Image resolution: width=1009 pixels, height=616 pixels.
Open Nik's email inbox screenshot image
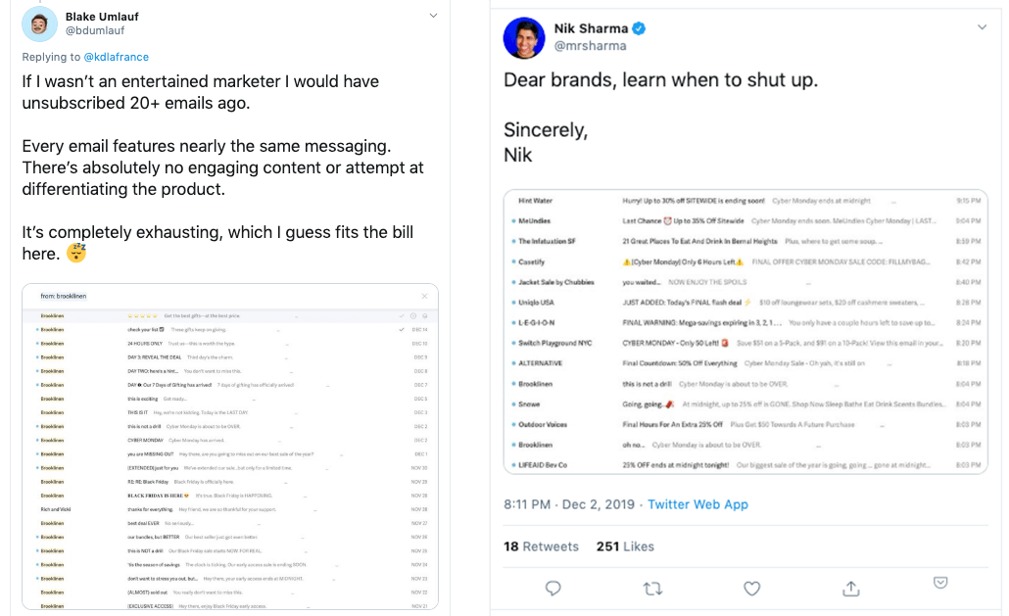745,332
